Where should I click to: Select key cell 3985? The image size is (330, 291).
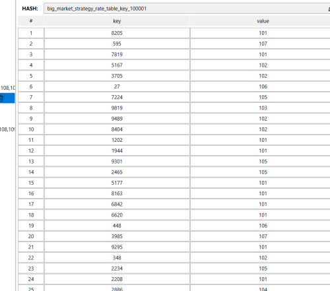click(x=117, y=236)
